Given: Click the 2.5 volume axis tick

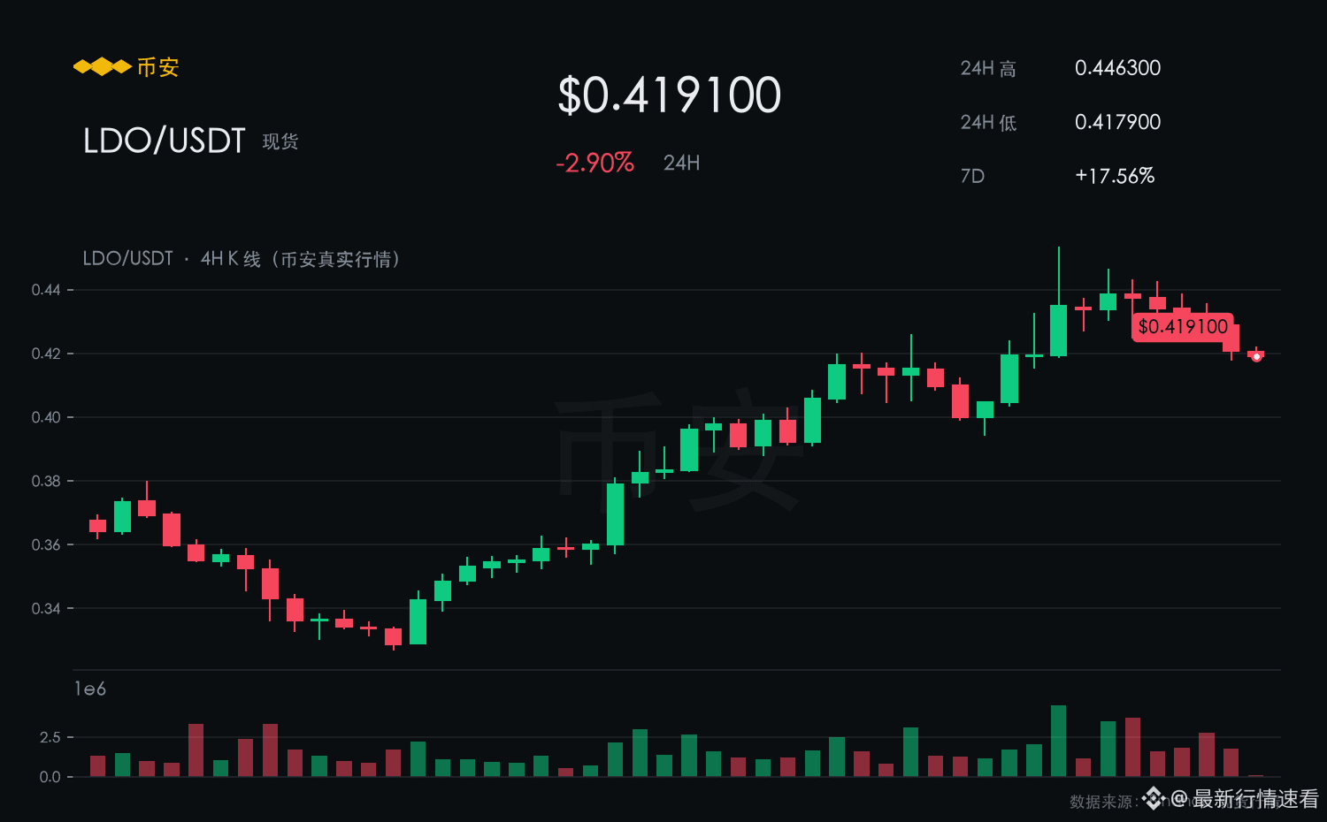Looking at the screenshot, I should pos(50,737).
